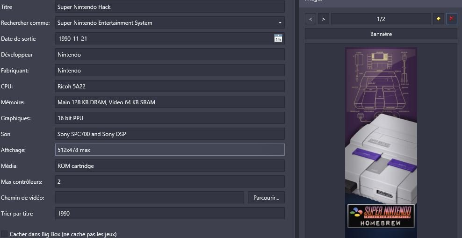
Task: Click into the Fabriquant field
Action: (x=170, y=71)
